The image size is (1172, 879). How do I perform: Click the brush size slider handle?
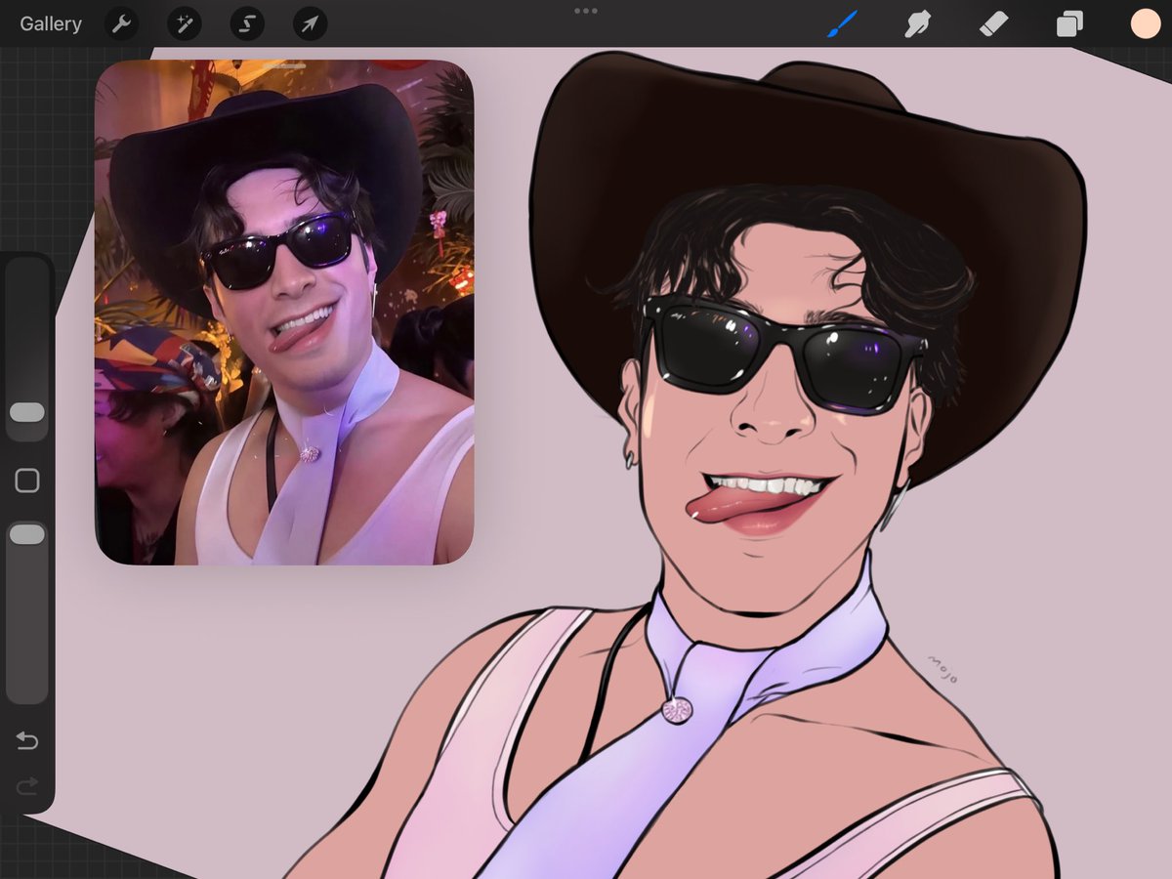[x=27, y=412]
